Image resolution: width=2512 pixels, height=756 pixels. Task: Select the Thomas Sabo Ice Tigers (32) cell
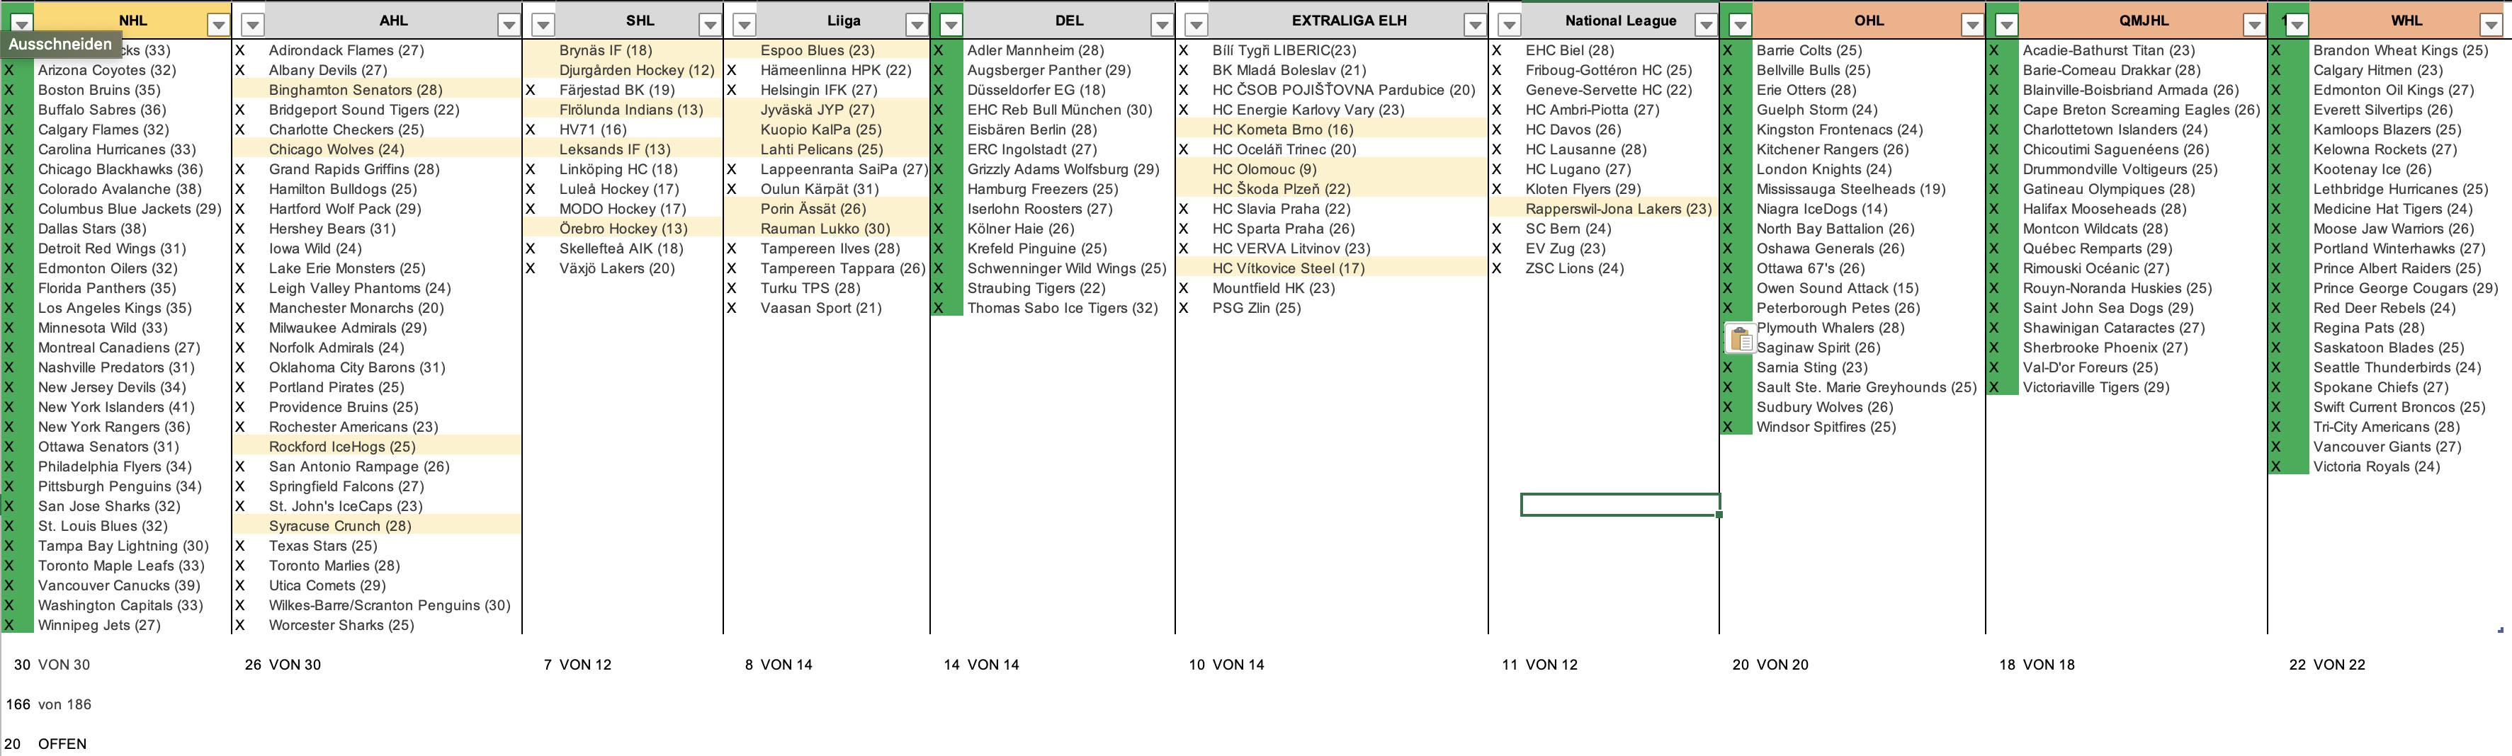pyautogui.click(x=1069, y=308)
